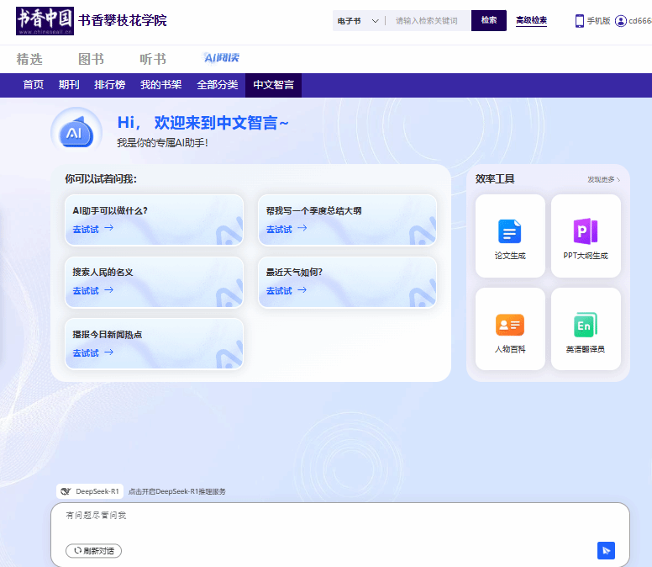Click the 检索 search button
This screenshot has width=652, height=567.
coord(489,21)
